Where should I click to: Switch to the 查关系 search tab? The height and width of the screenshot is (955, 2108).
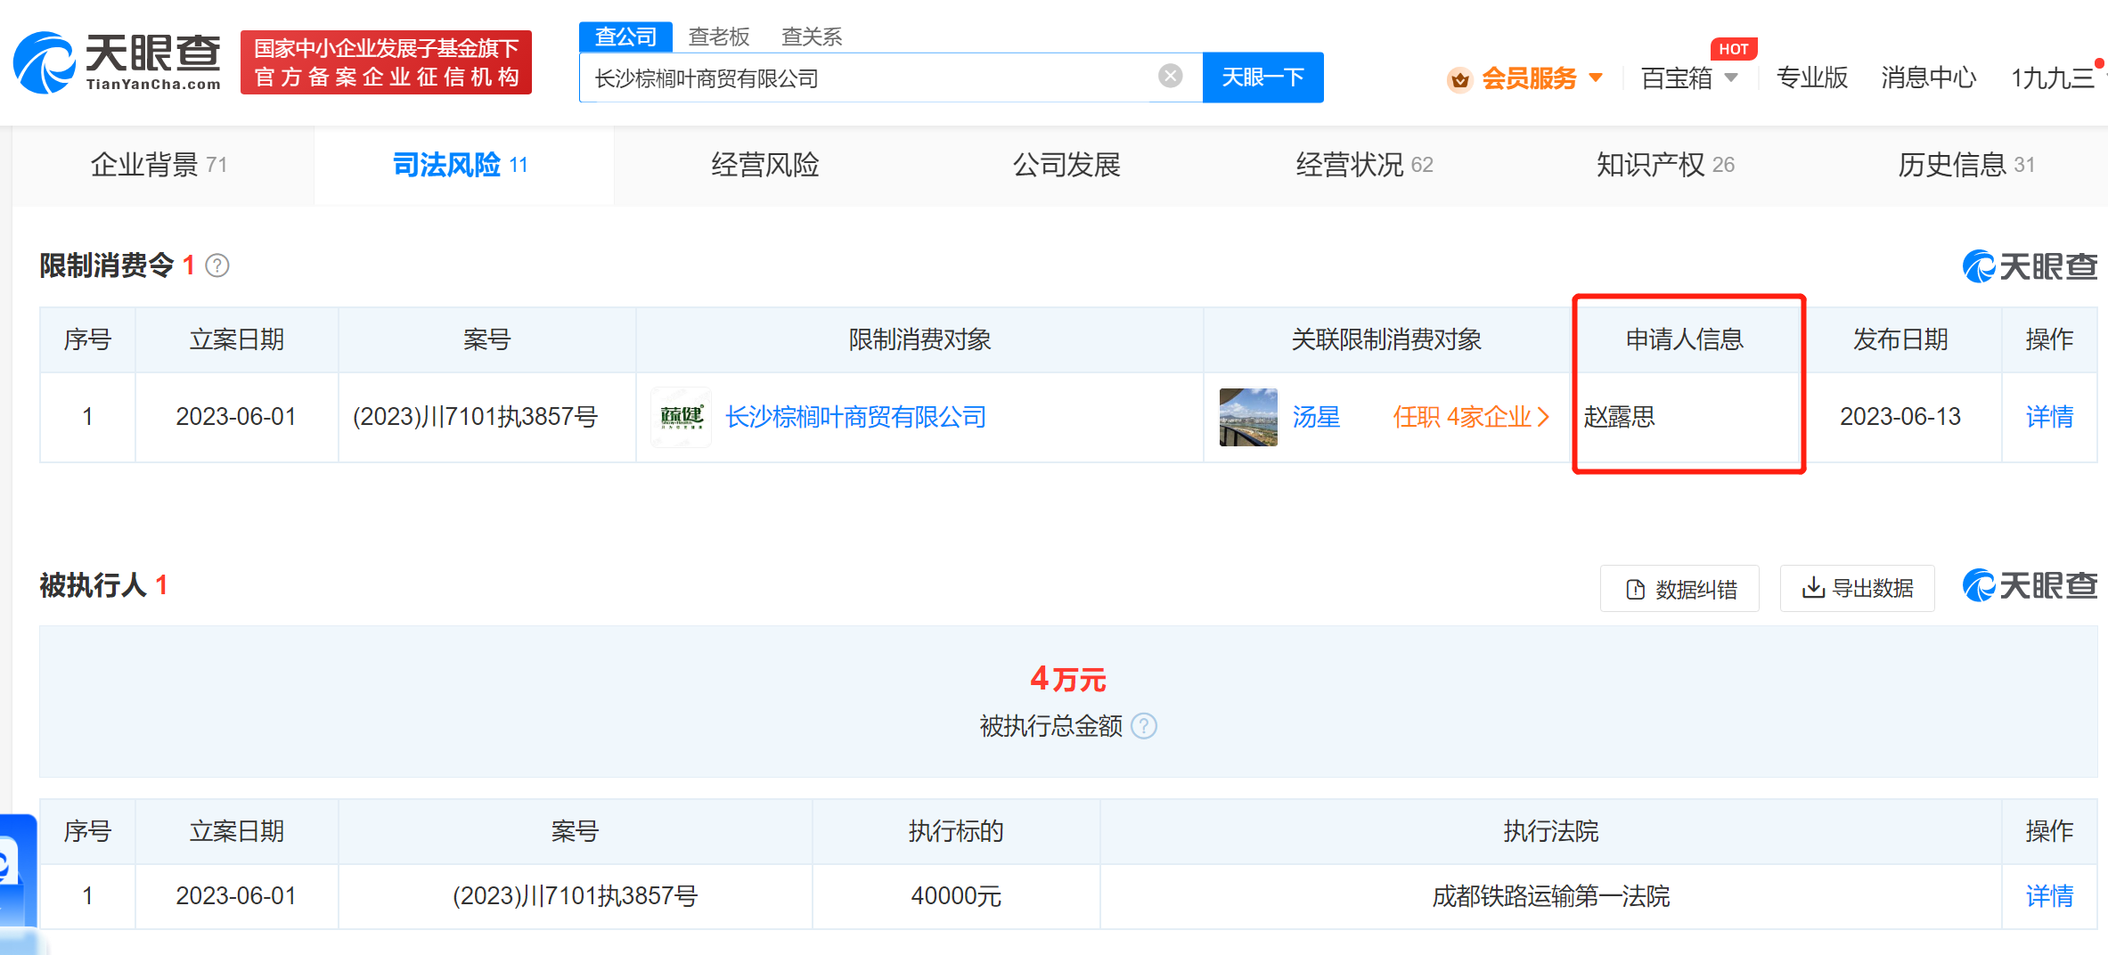tap(811, 37)
